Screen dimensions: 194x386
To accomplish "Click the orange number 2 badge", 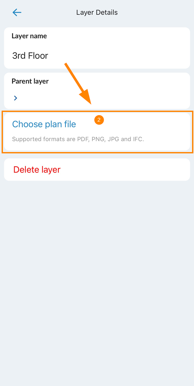I will click(x=99, y=120).
